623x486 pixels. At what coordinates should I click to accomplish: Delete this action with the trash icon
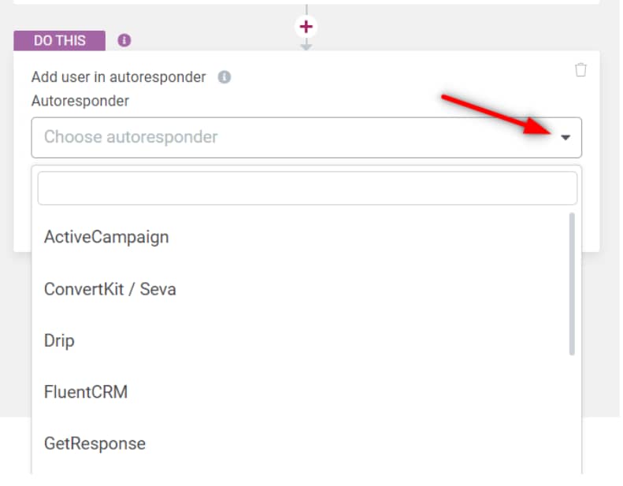(x=580, y=70)
